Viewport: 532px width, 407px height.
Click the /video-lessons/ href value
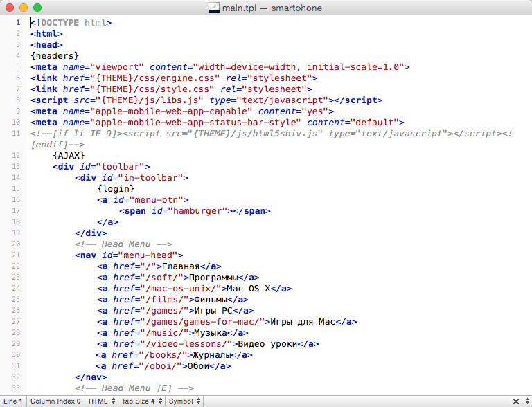(186, 344)
